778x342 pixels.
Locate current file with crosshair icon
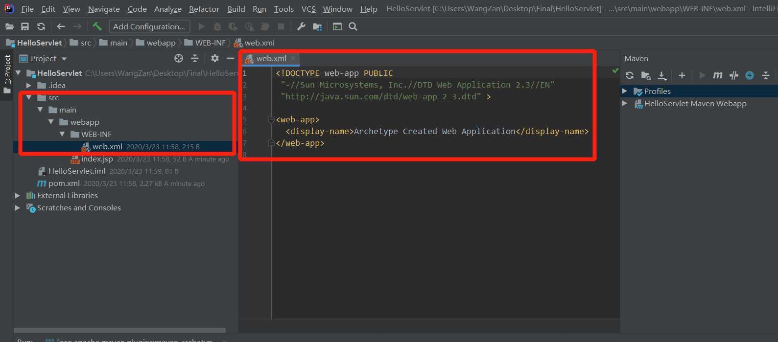coord(179,58)
